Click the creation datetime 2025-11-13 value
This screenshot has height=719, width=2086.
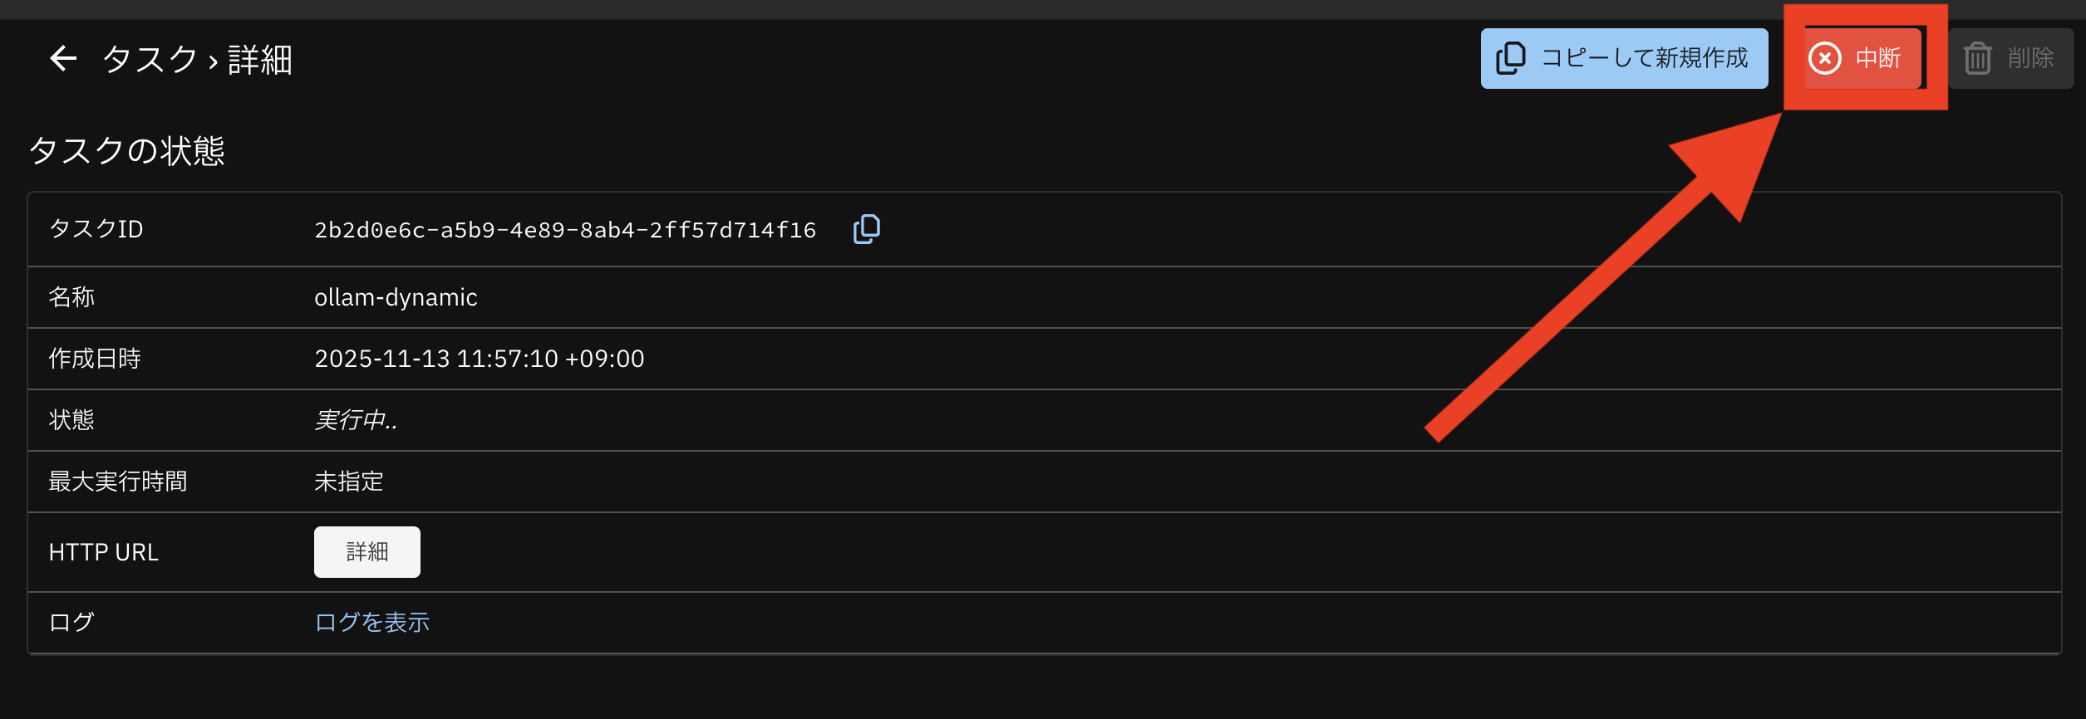(x=479, y=359)
